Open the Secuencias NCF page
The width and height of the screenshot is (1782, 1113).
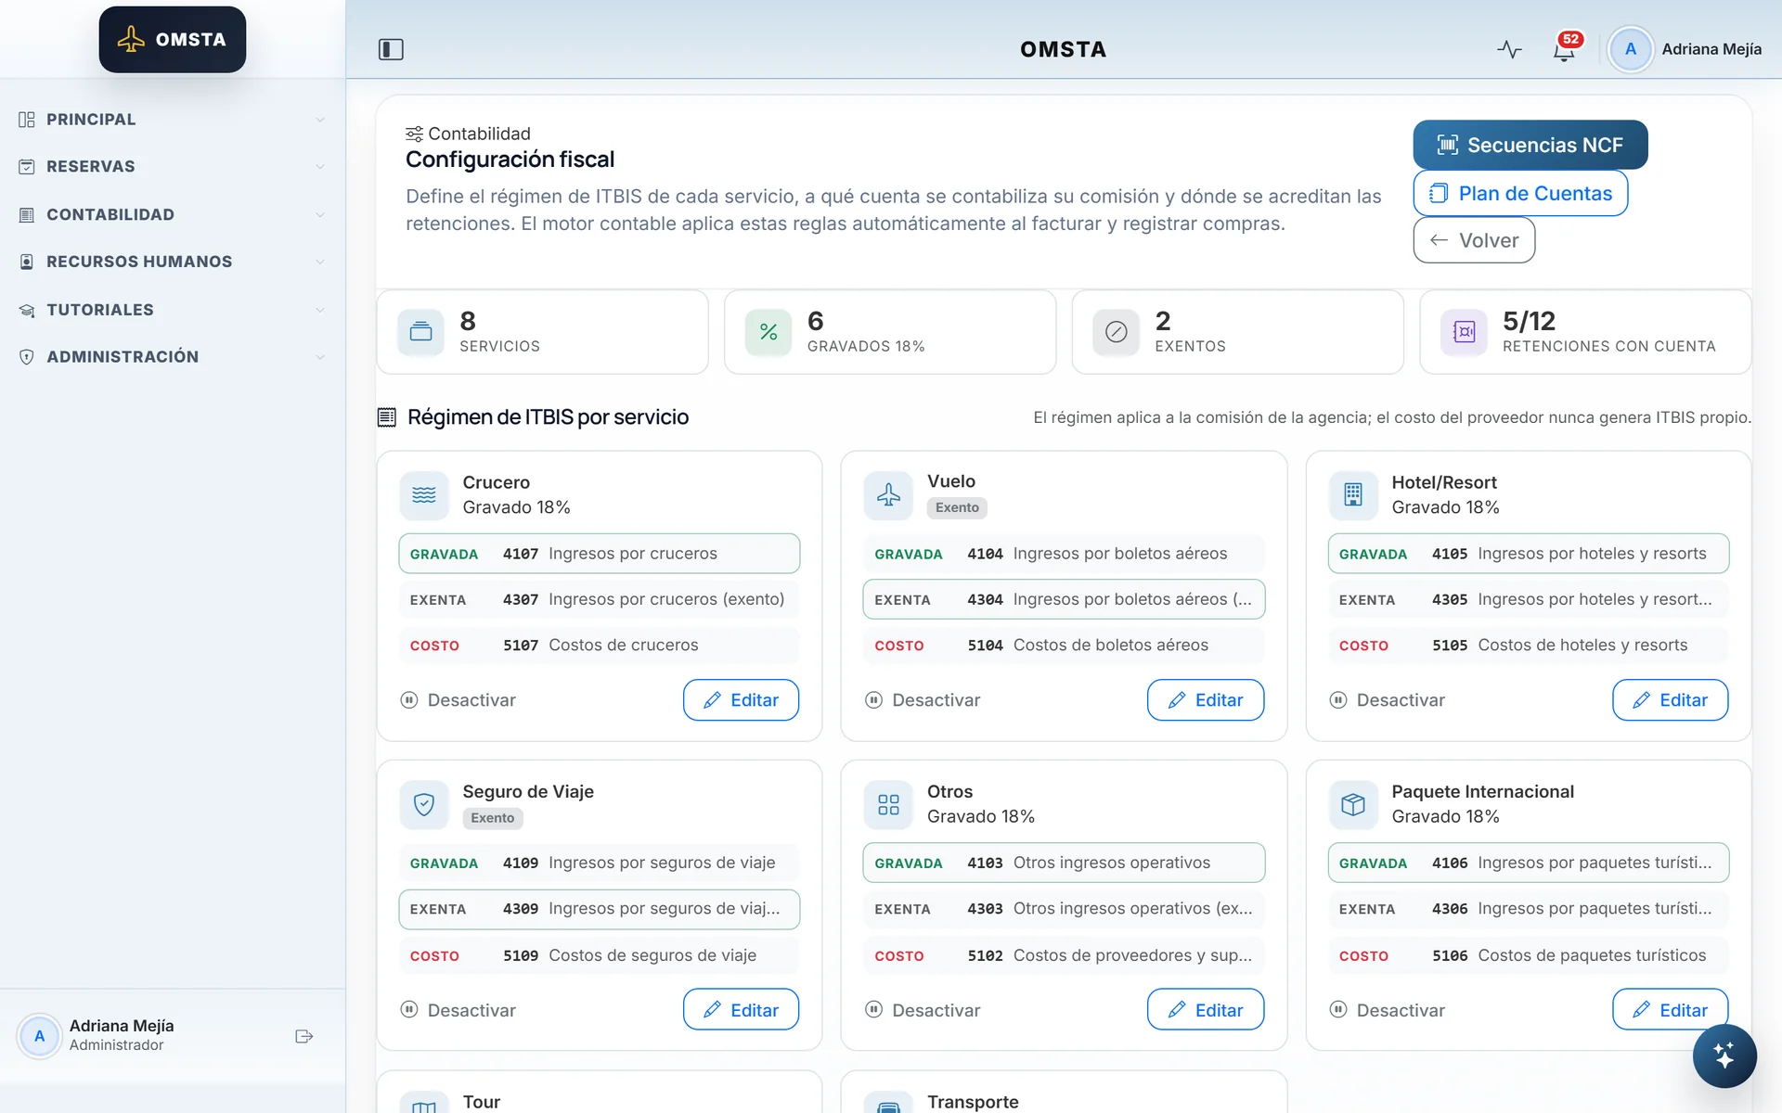click(x=1530, y=145)
